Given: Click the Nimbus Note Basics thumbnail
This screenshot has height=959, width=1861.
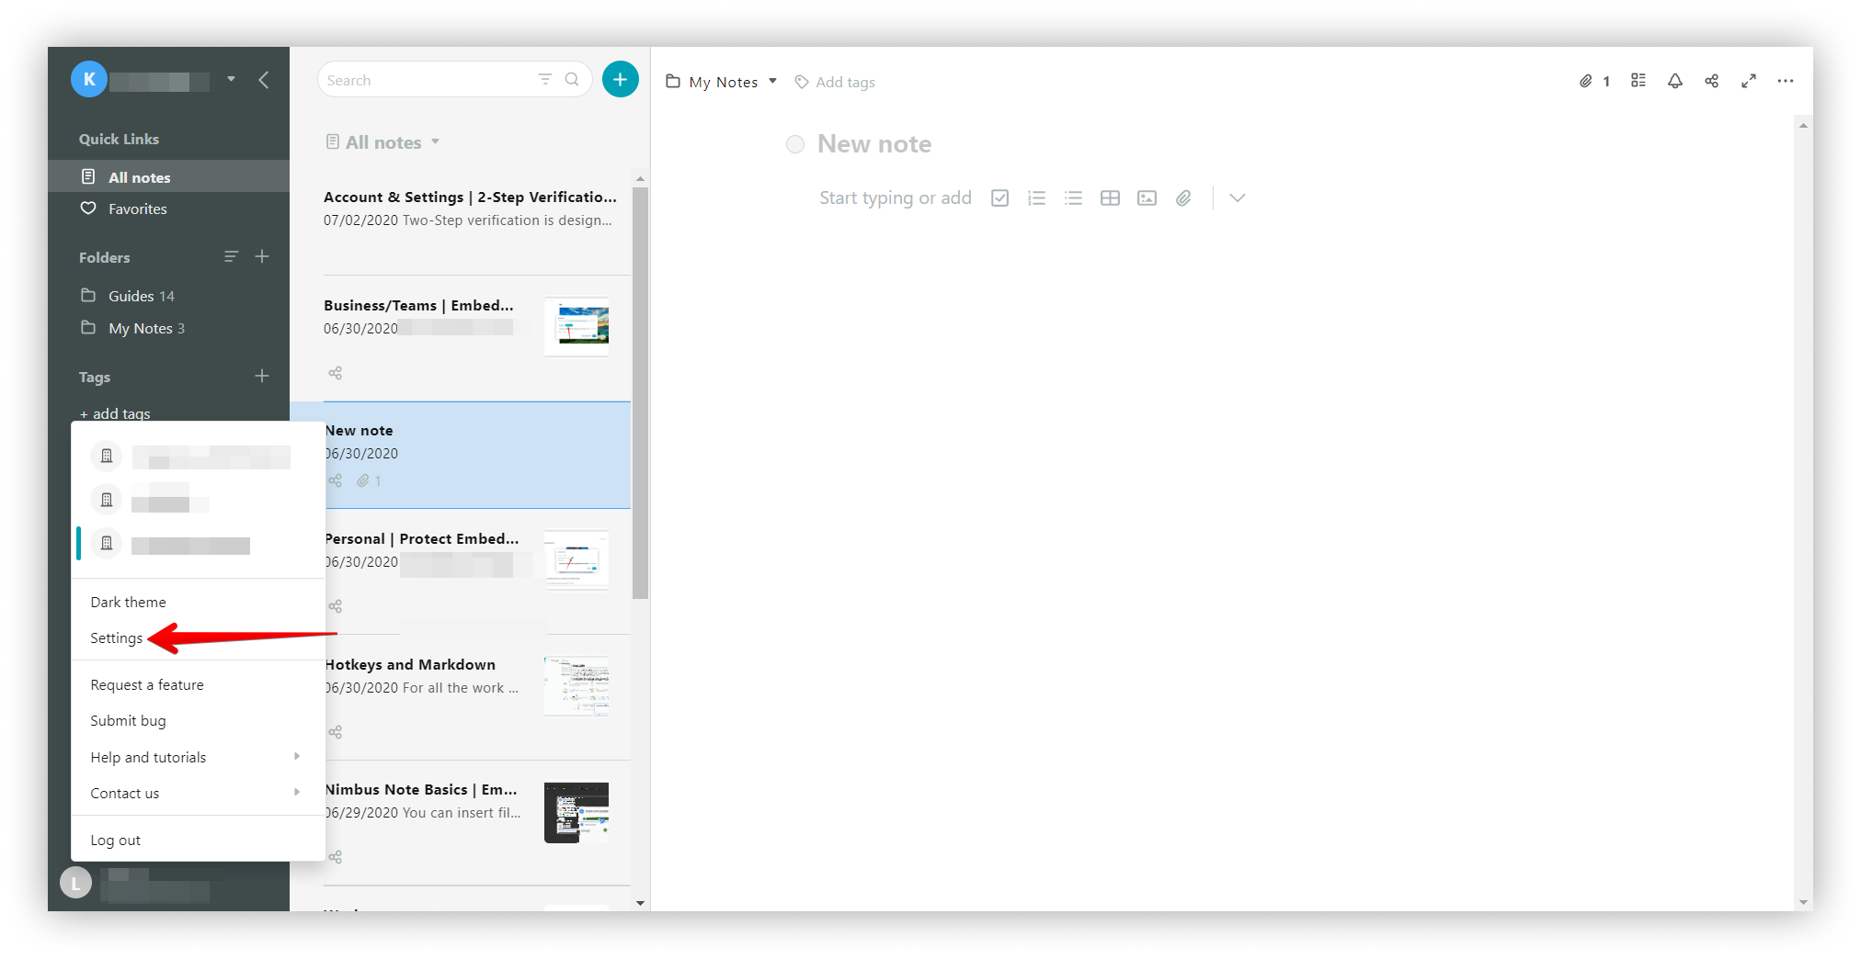Looking at the screenshot, I should 577,812.
